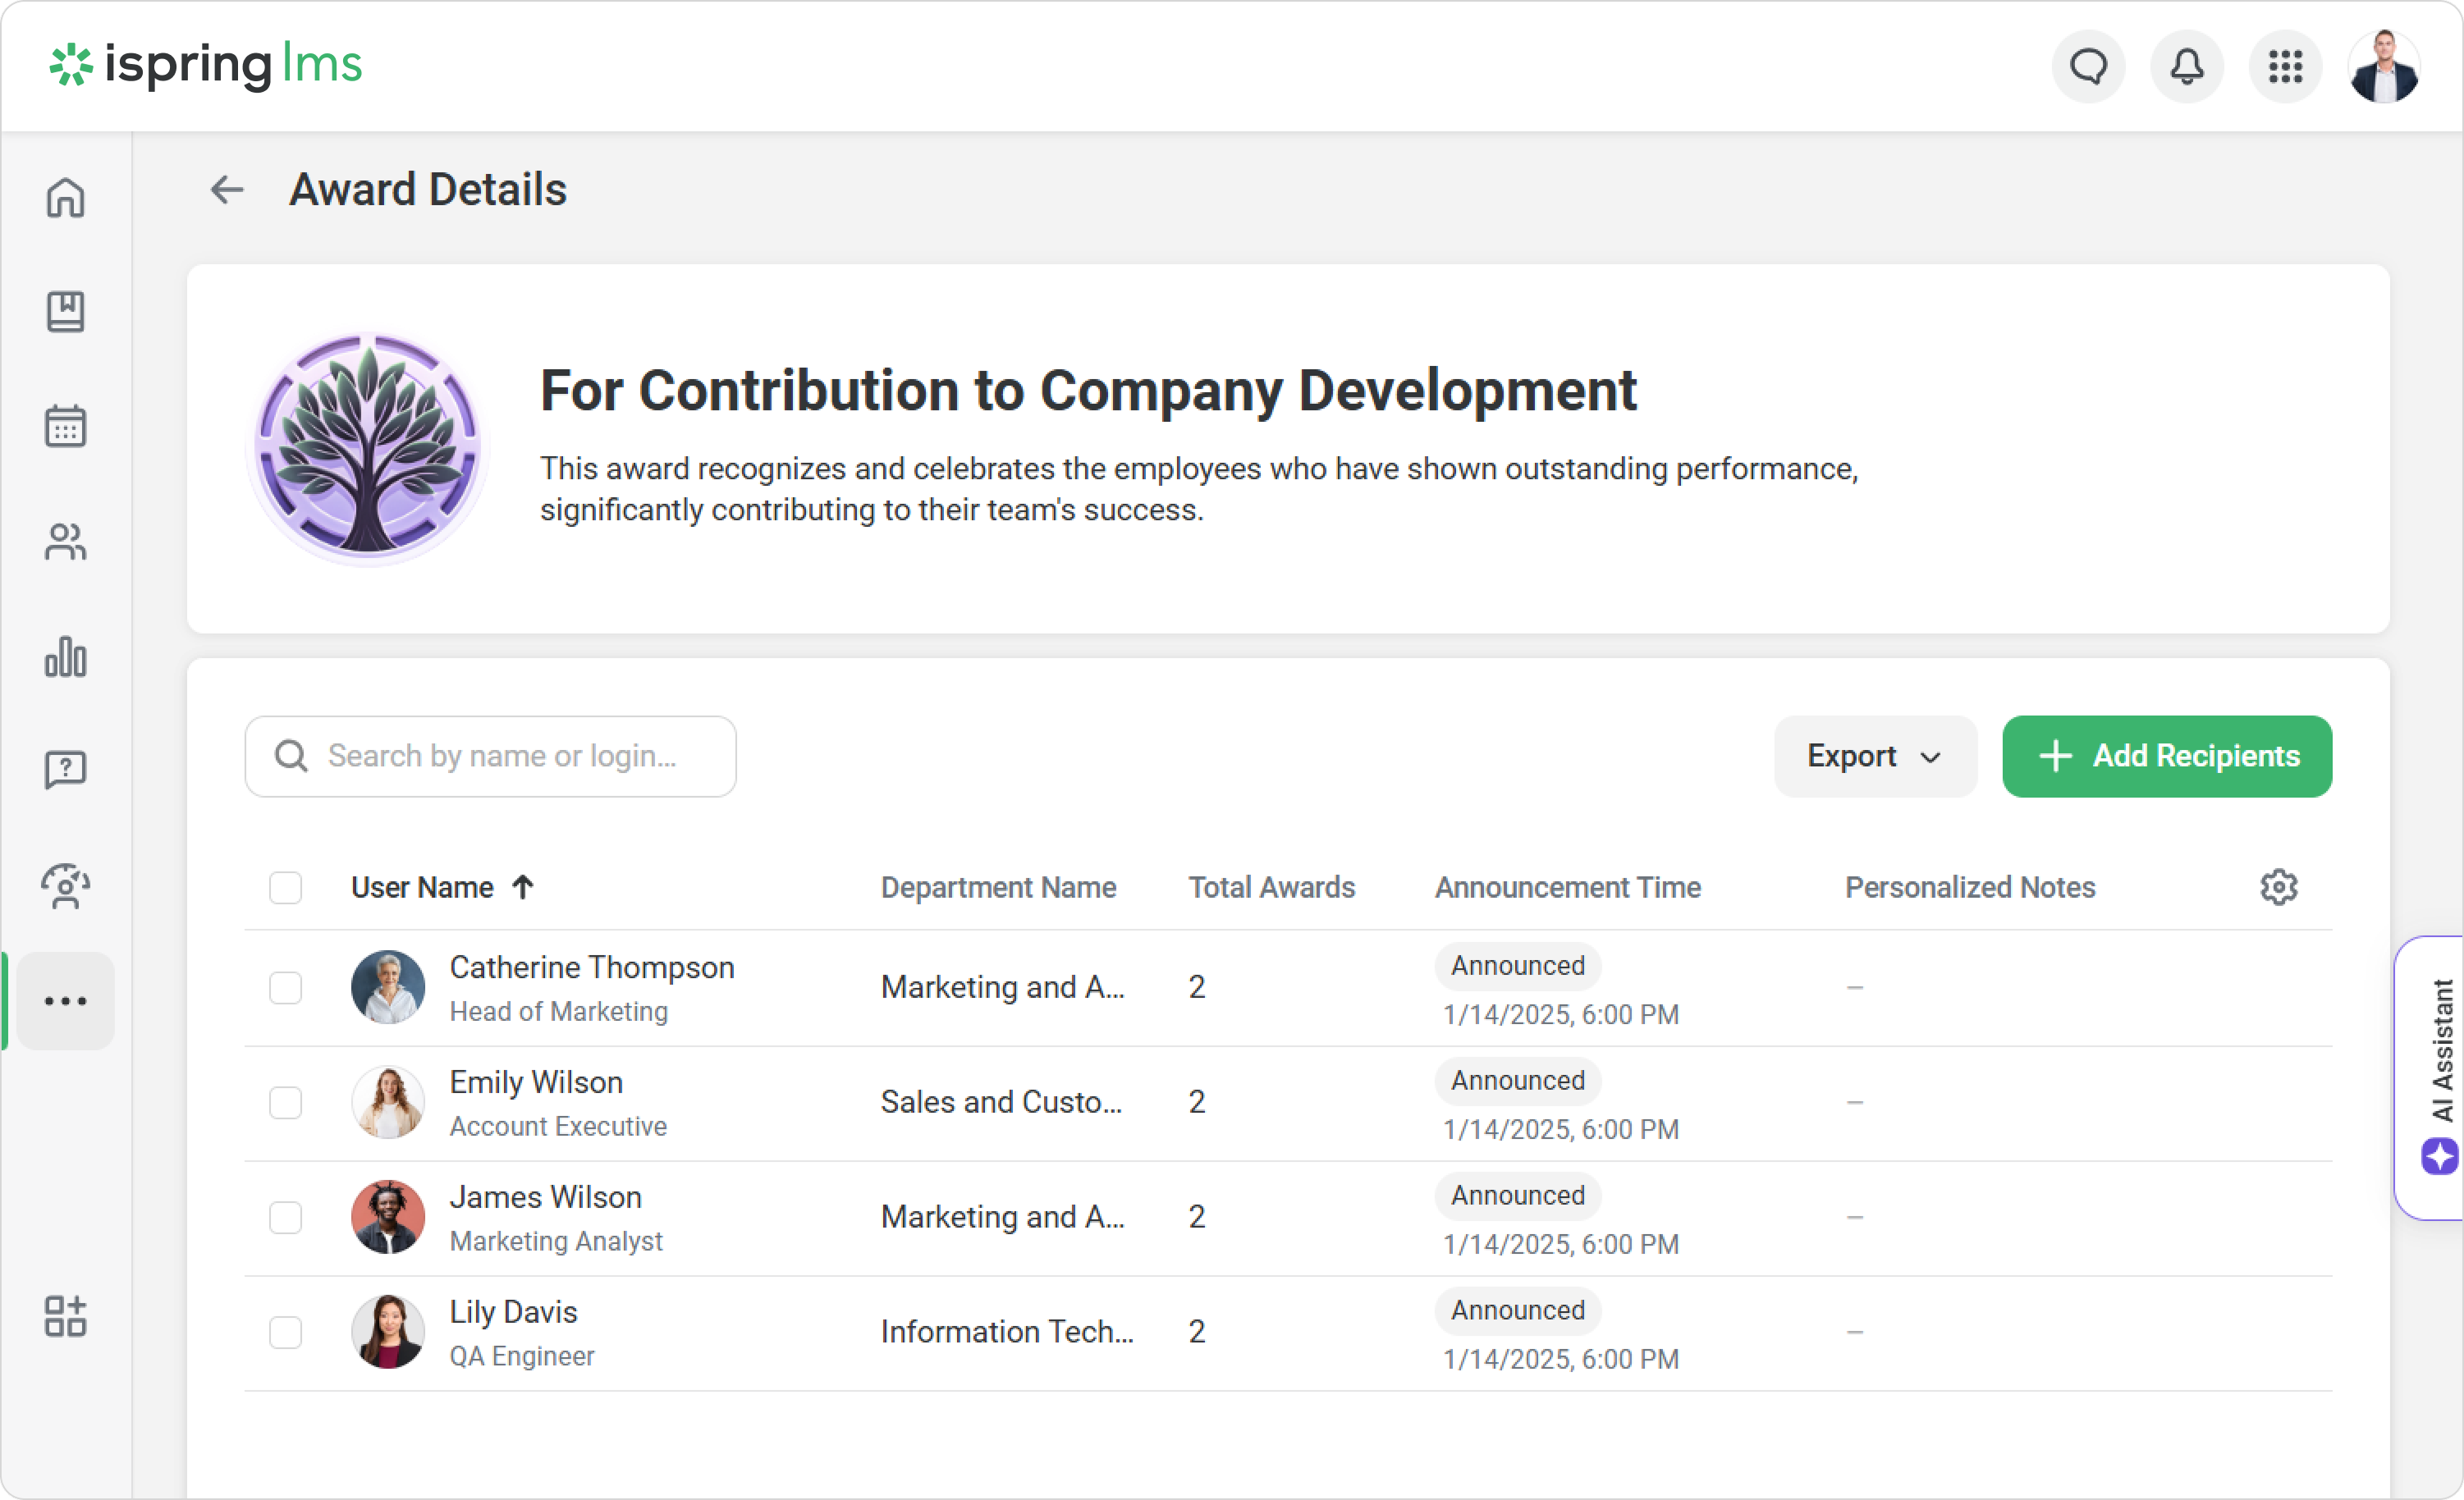Open the chat messages bubble icon
The height and width of the screenshot is (1500, 2464).
coord(2088,67)
